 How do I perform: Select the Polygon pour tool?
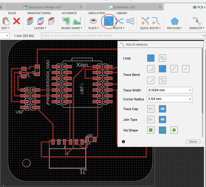175,21
